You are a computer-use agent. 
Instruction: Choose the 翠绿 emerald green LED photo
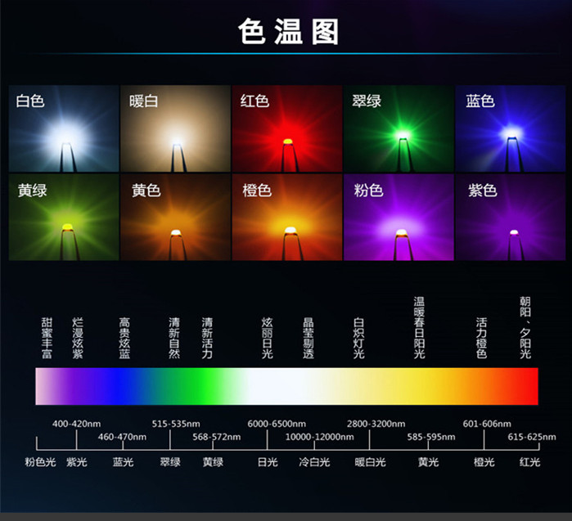[x=399, y=128]
